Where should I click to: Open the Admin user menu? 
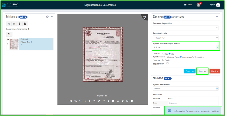click(x=215, y=5)
